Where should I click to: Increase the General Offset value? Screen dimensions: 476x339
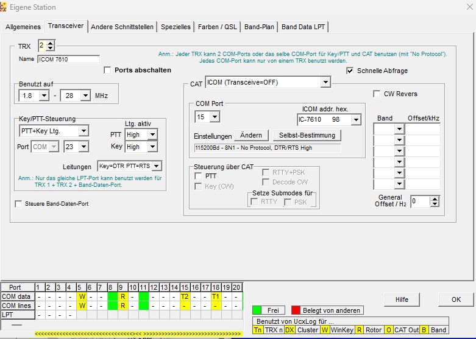435,198
